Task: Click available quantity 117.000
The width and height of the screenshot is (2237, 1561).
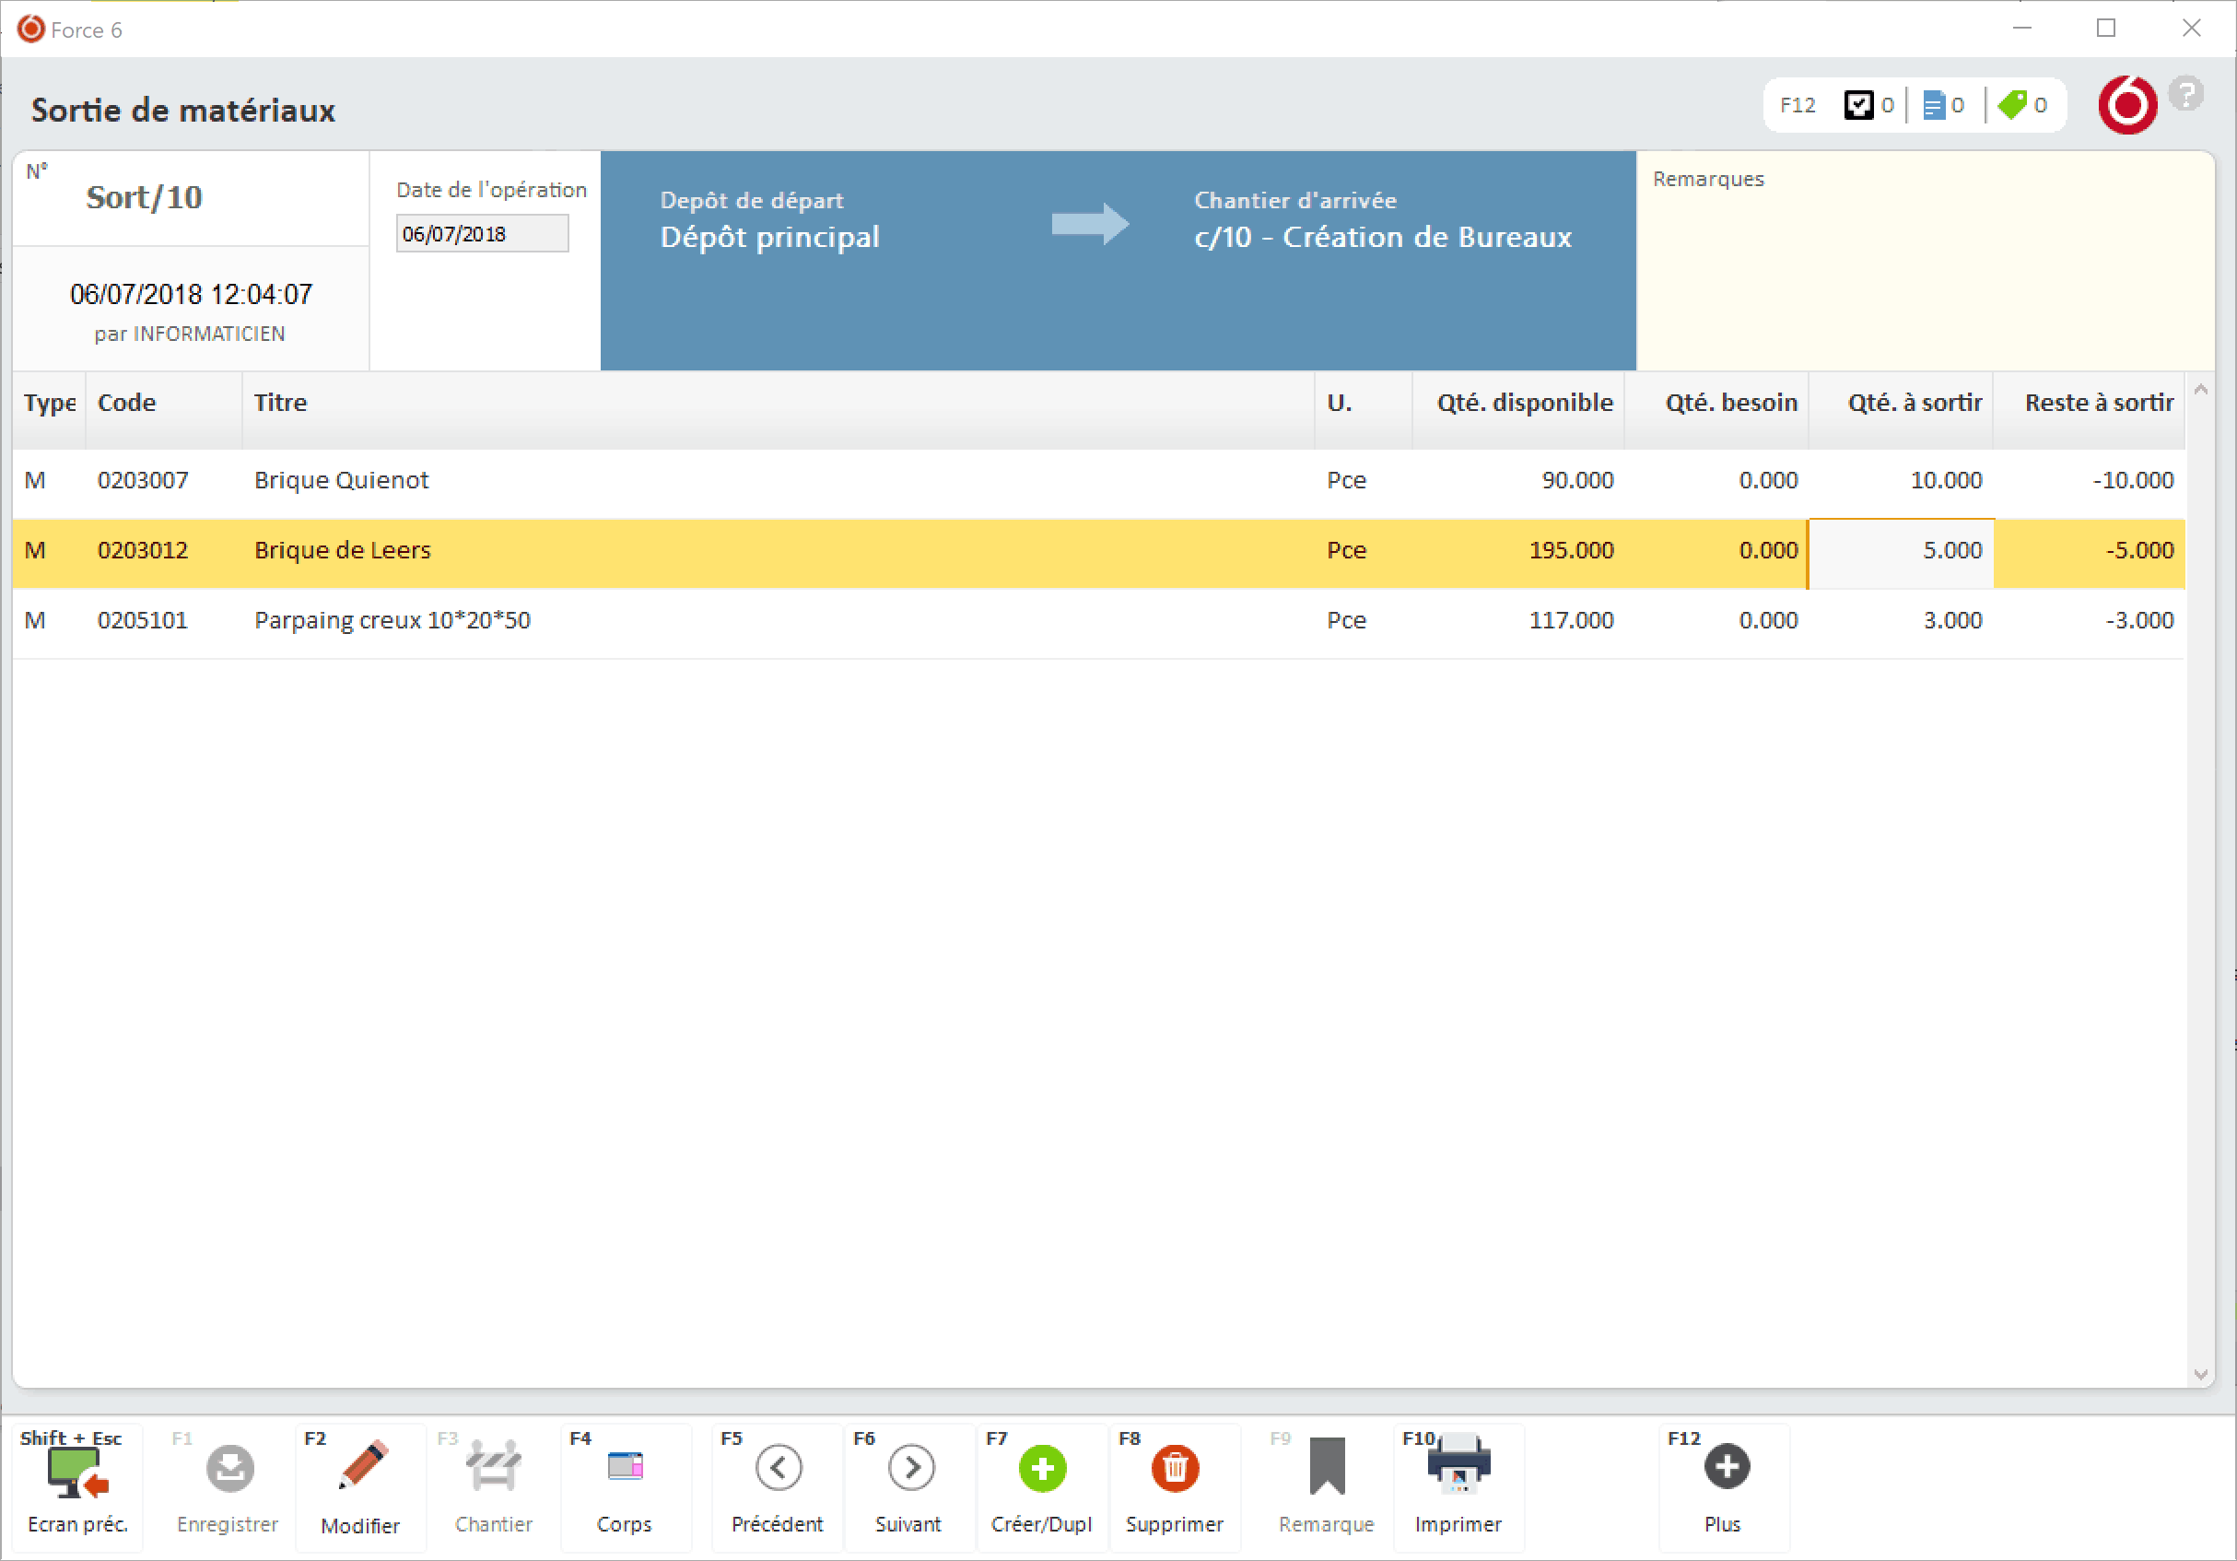Action: coord(1572,621)
